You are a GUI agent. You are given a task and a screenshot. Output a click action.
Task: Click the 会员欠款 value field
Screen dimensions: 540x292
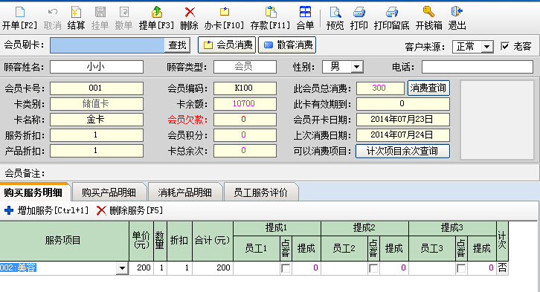(245, 120)
